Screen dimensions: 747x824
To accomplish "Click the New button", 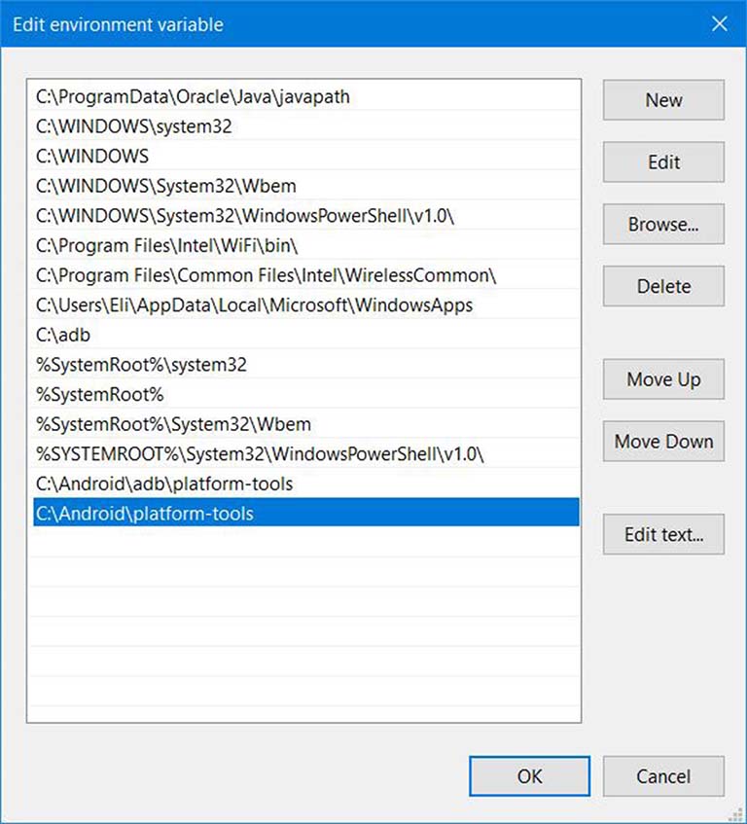I will click(x=663, y=100).
